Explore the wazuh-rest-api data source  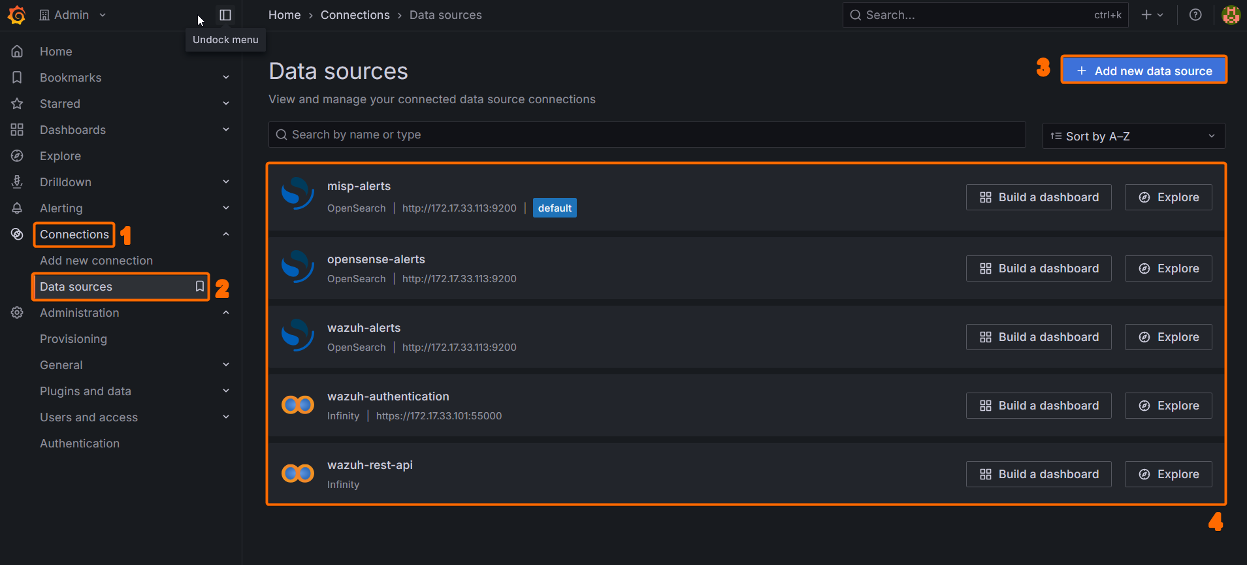point(1169,474)
